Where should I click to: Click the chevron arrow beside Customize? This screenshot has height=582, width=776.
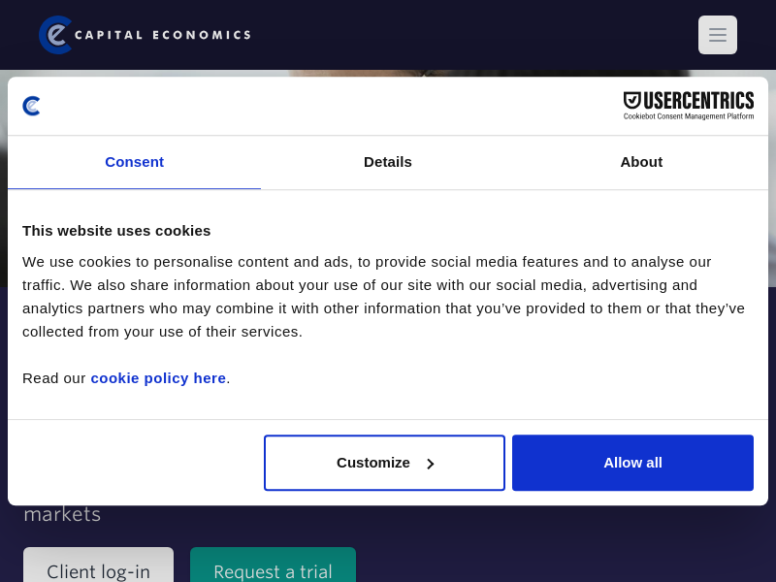pyautogui.click(x=431, y=464)
